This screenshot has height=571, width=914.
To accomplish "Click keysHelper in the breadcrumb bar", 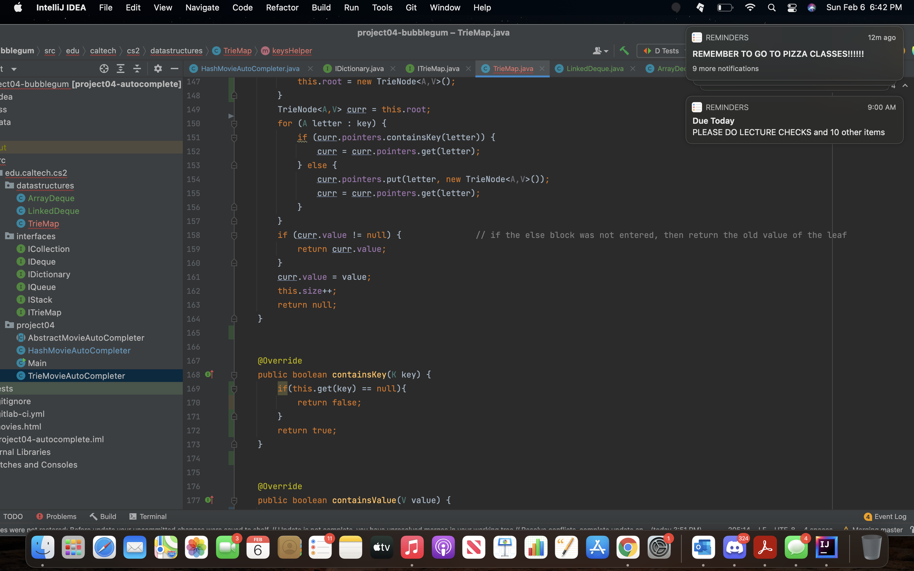I will coord(292,51).
